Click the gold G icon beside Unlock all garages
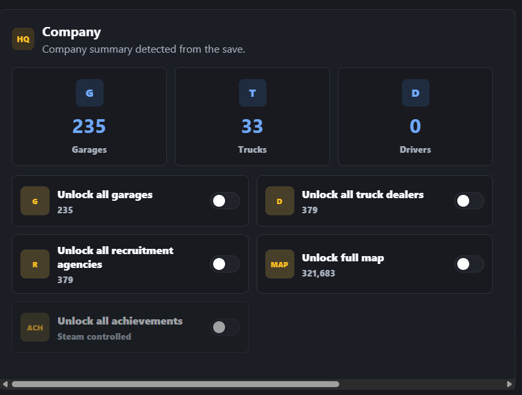The image size is (522, 395). tap(35, 201)
